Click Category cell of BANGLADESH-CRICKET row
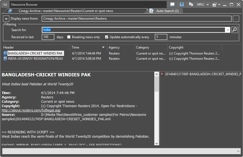243x157 pixels. [x=151, y=53]
